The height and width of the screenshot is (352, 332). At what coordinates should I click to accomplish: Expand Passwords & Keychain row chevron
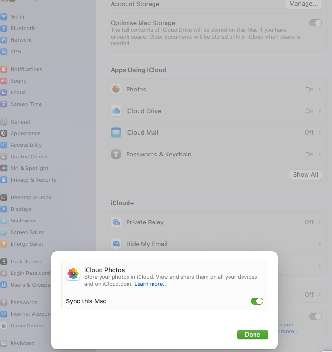click(319, 155)
